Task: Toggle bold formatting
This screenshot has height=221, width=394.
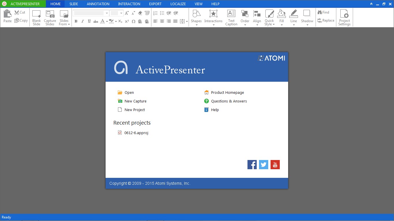Action: coord(76,21)
